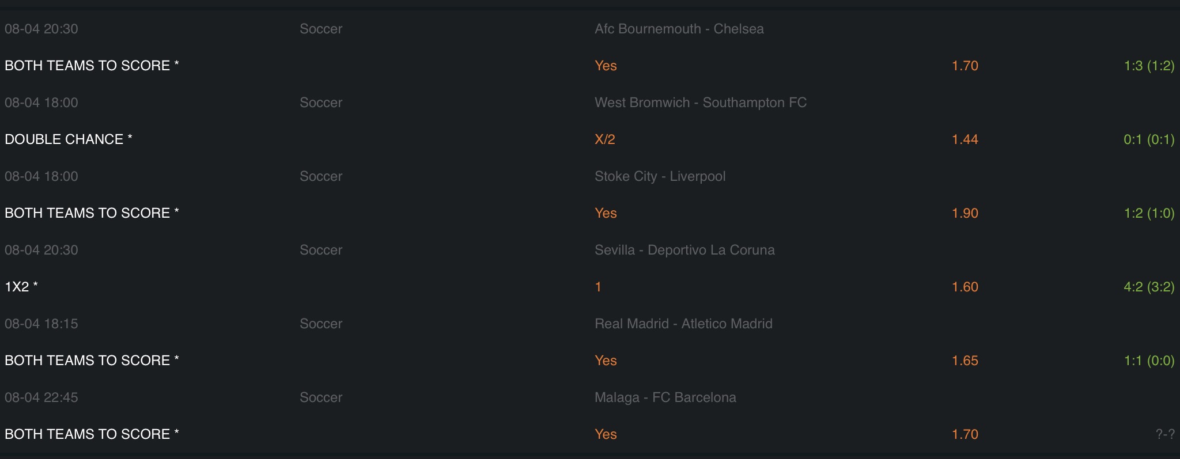
Task: Open Sevilla - Deportivo La Coruna match
Action: (684, 250)
